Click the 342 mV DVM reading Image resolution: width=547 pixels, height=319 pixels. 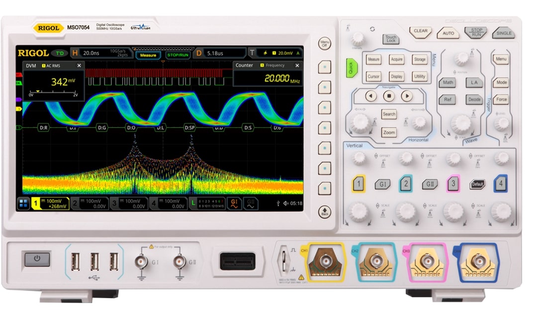point(63,81)
